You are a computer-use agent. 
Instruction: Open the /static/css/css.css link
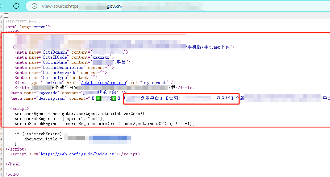103,83
